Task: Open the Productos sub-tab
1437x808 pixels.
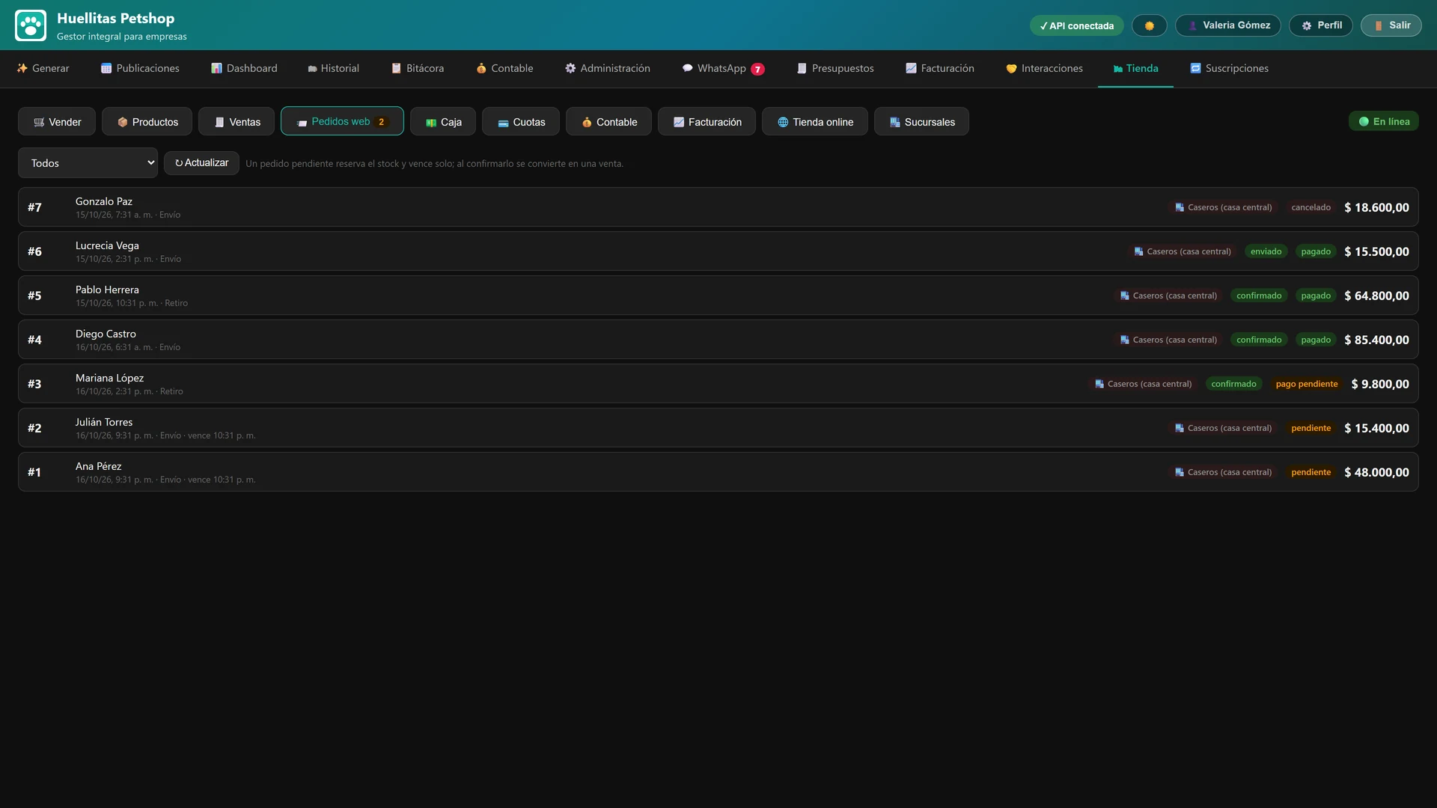Action: [147, 122]
